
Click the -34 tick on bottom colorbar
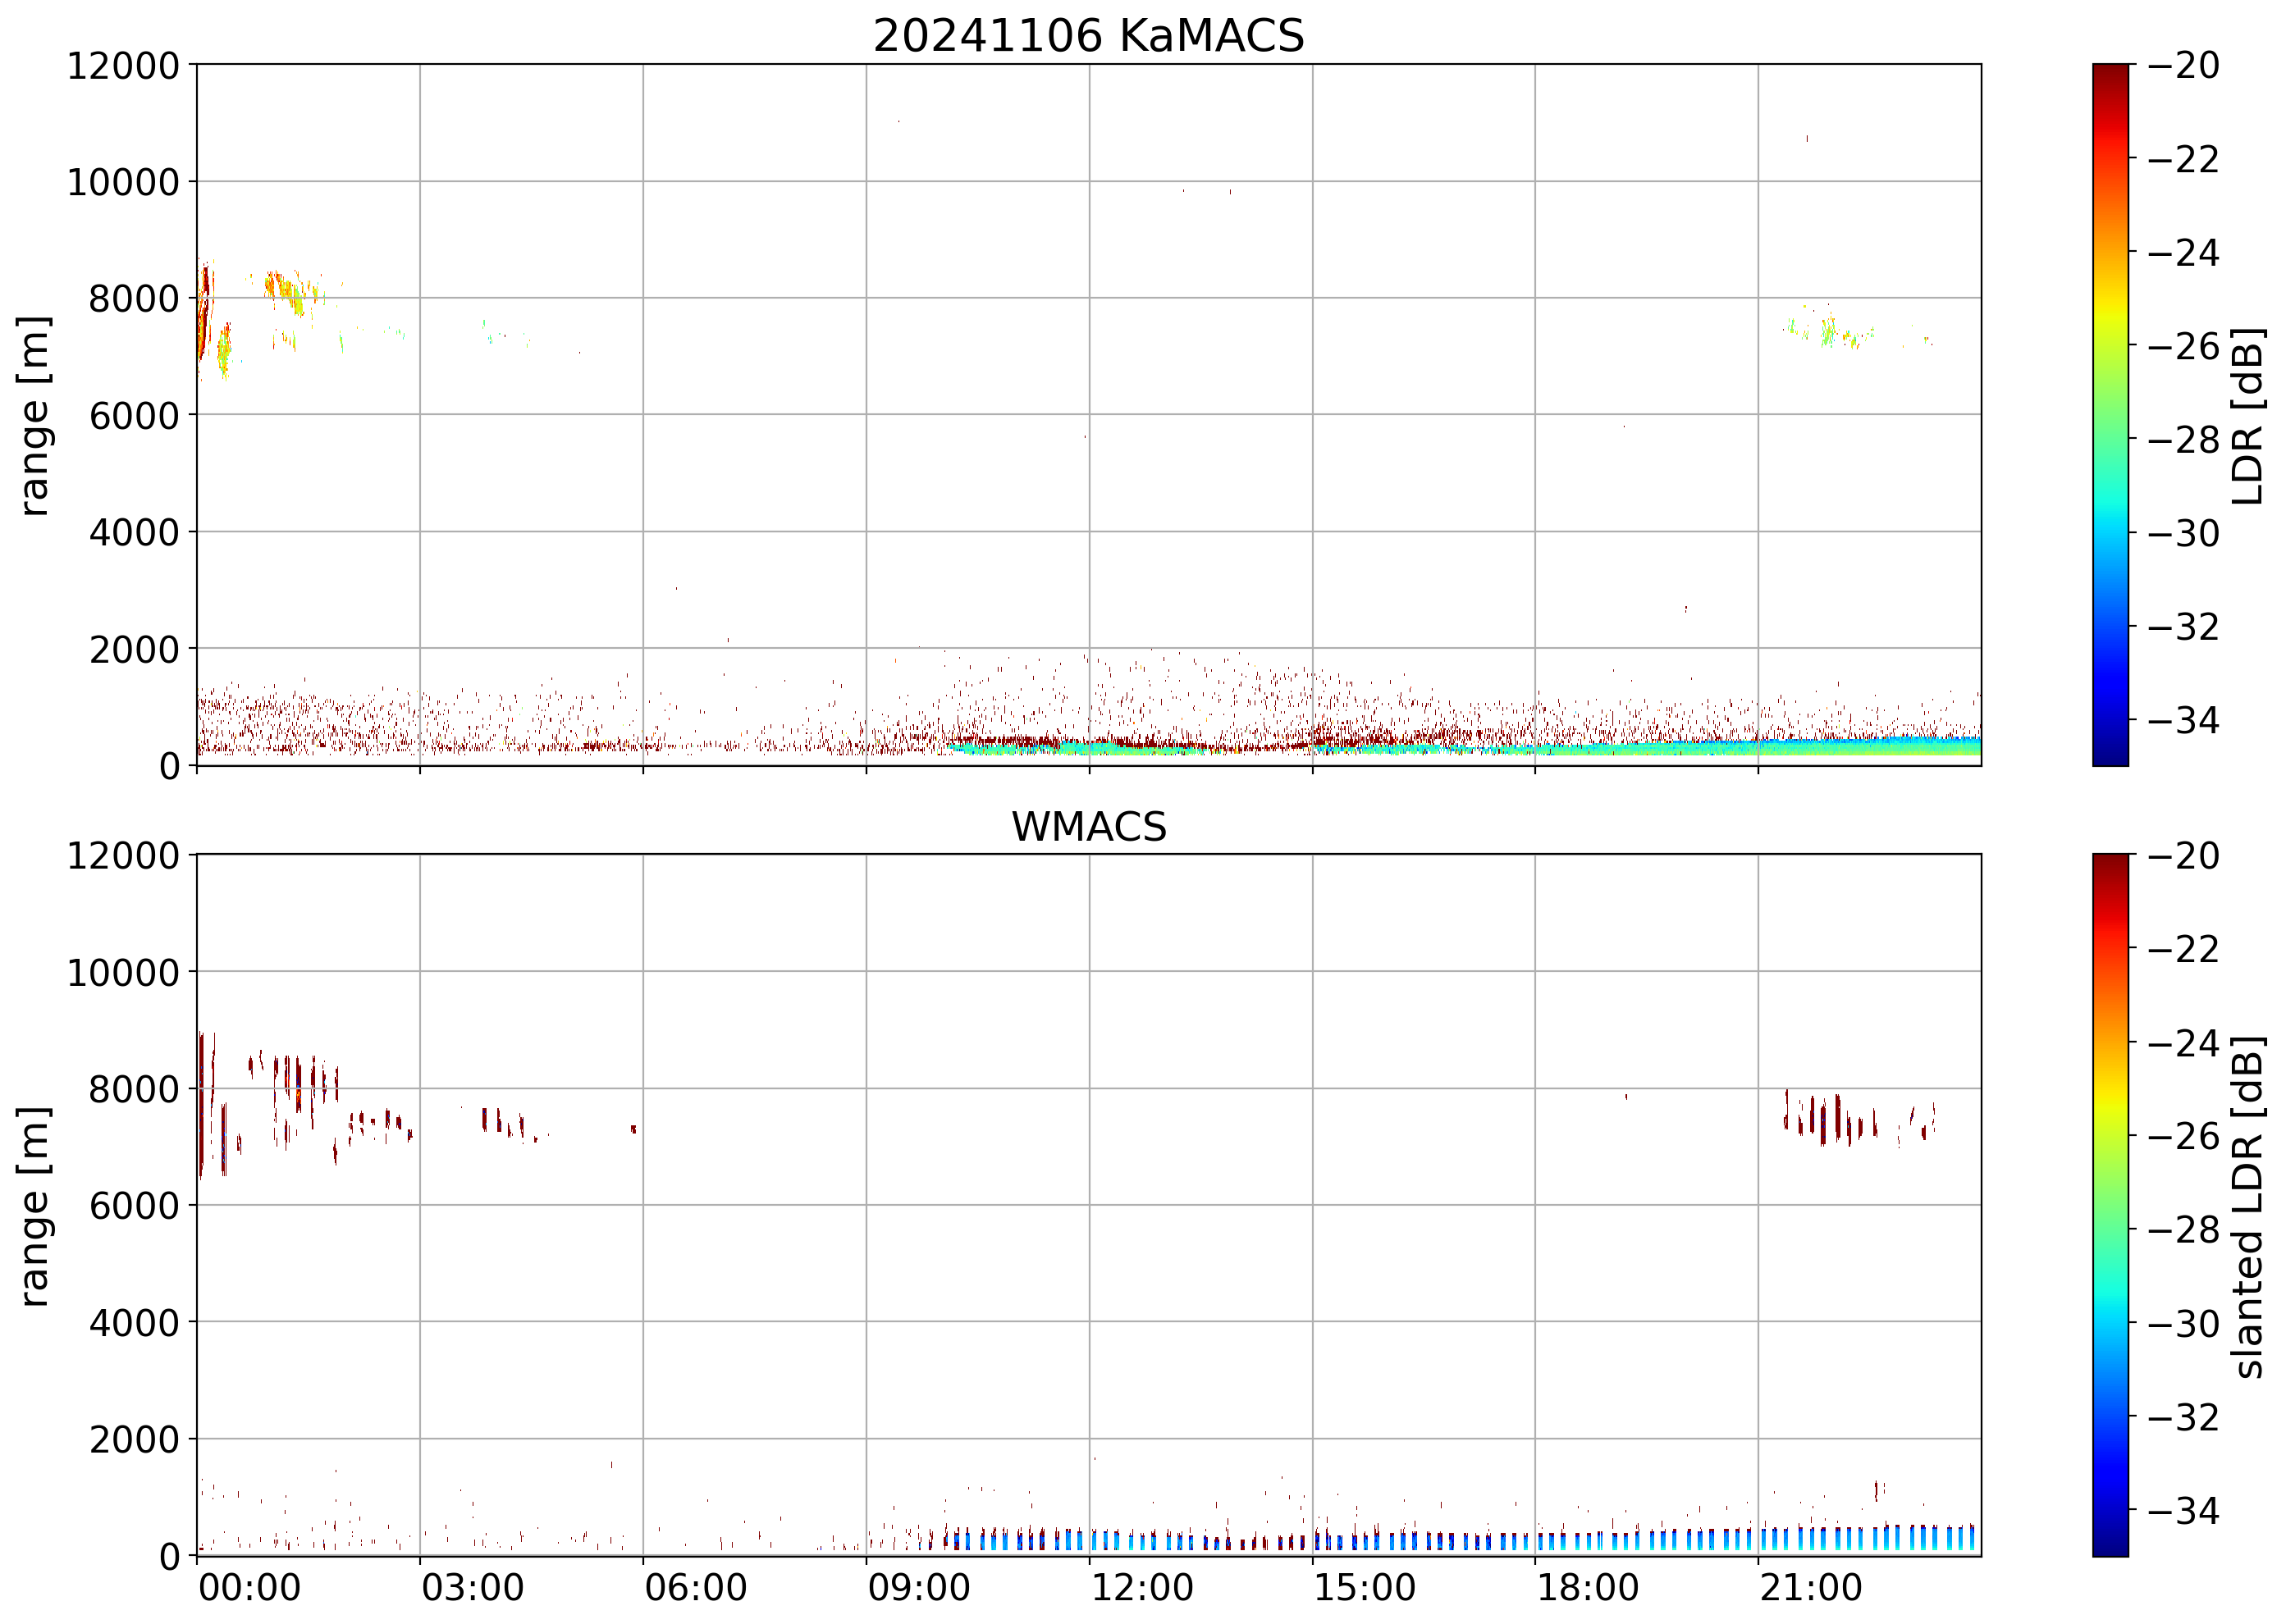point(2182,1510)
